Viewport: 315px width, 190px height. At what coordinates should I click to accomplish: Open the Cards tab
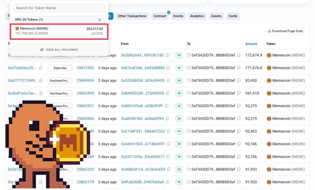click(x=233, y=16)
